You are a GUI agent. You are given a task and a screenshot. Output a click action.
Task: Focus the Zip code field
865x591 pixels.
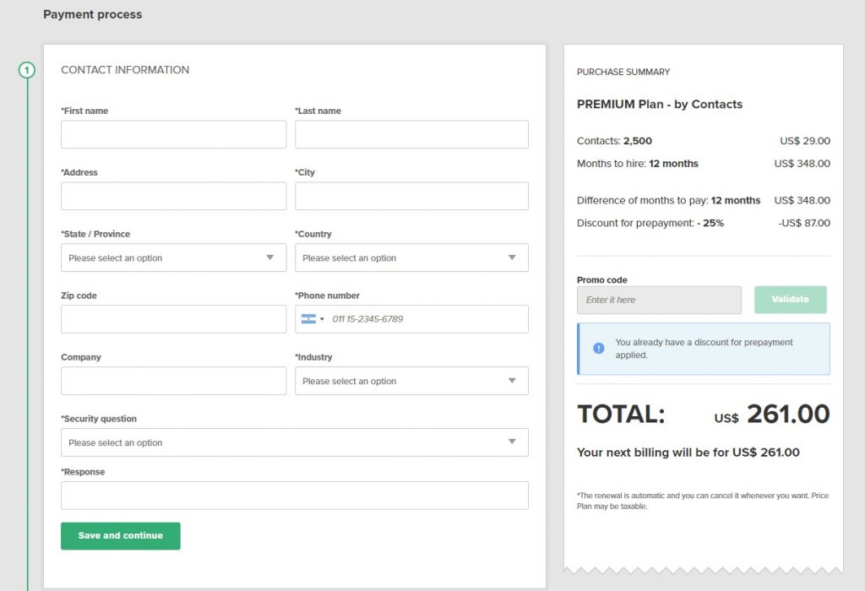(173, 319)
